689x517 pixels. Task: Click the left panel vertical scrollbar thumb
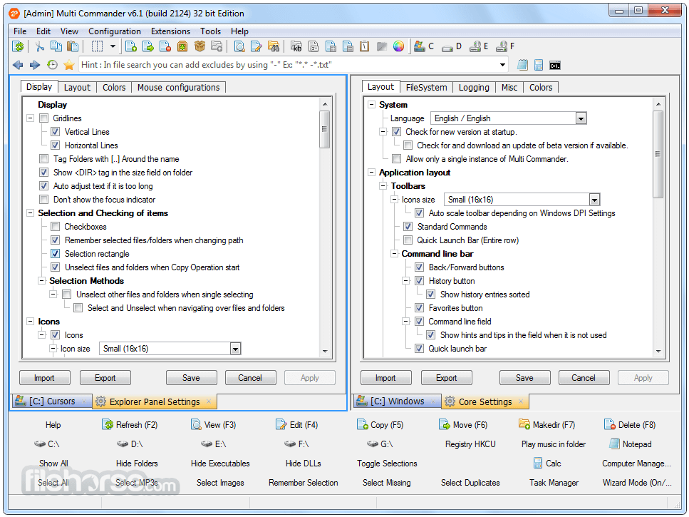tap(325, 130)
